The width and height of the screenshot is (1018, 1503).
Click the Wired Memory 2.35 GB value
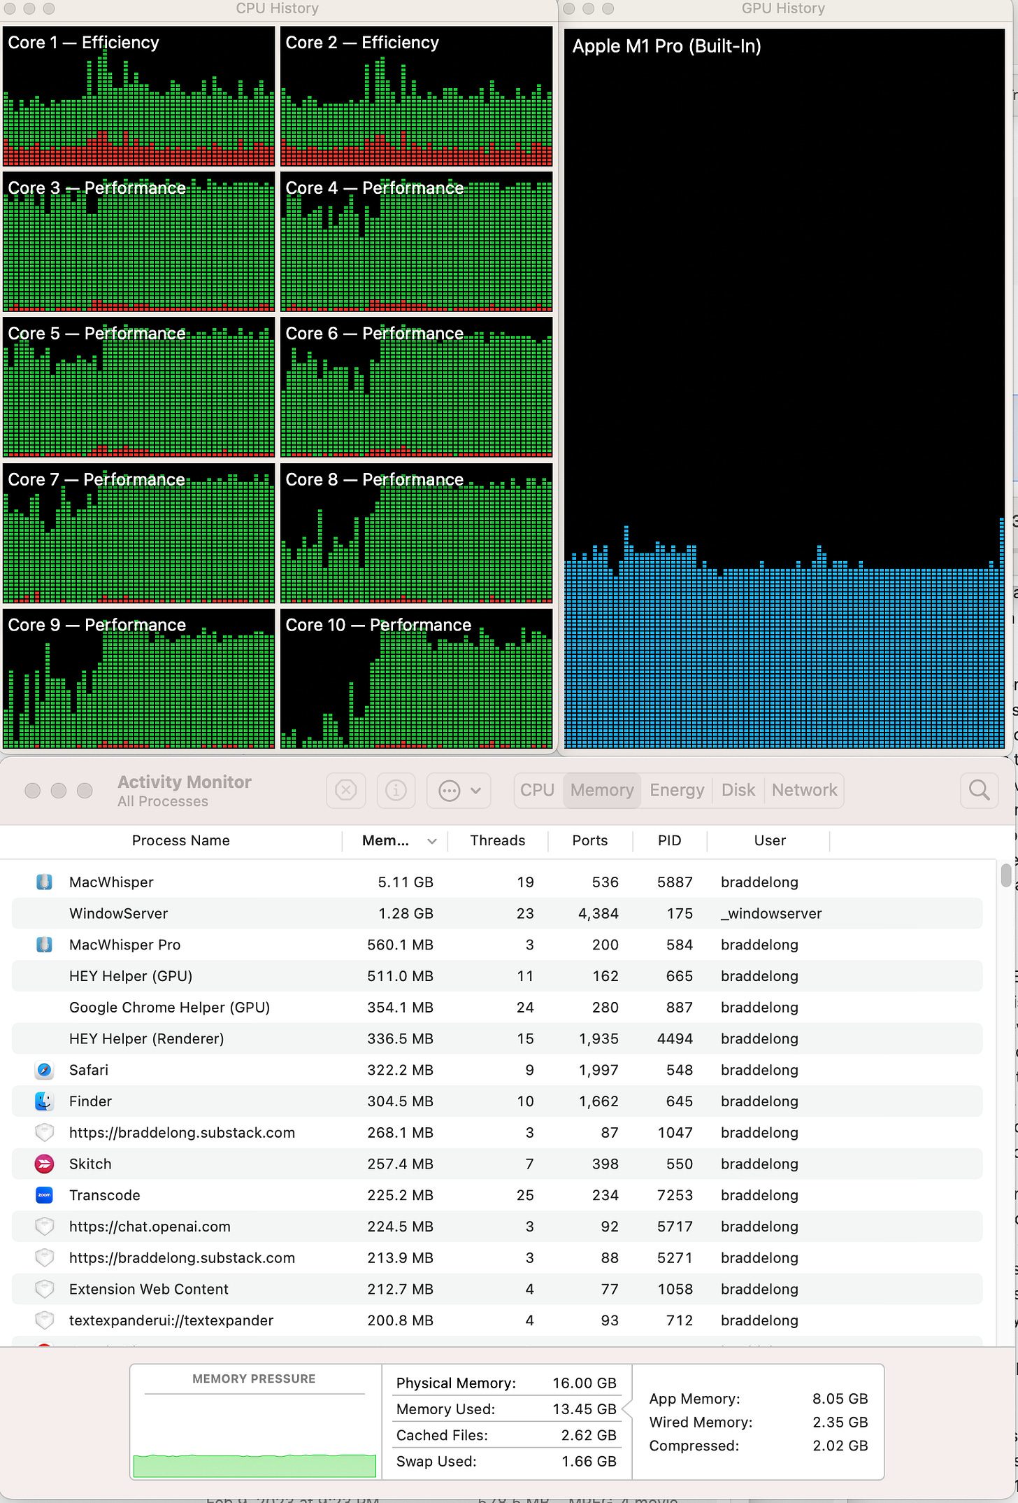(x=840, y=1423)
